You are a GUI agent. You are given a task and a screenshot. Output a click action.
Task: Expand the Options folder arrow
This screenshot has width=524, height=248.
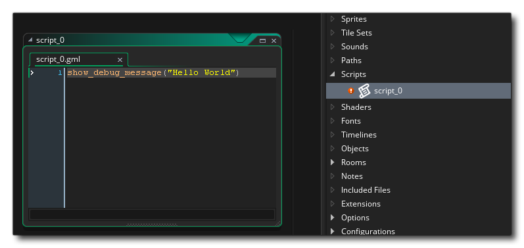tap(333, 218)
